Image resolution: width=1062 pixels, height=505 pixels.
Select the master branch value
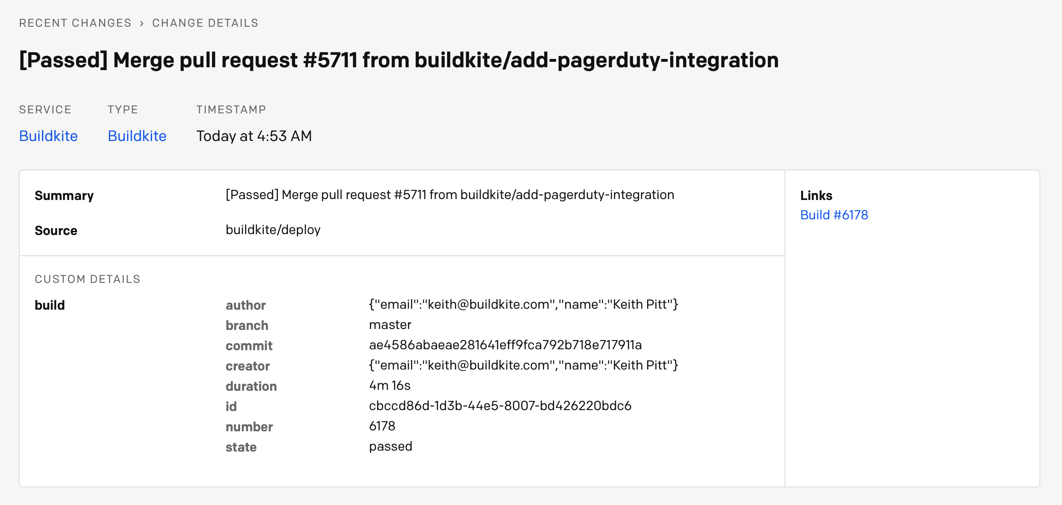[390, 325]
